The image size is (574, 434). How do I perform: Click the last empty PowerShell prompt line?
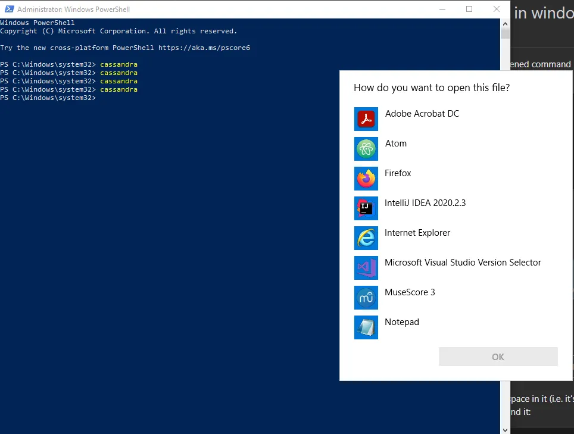48,98
